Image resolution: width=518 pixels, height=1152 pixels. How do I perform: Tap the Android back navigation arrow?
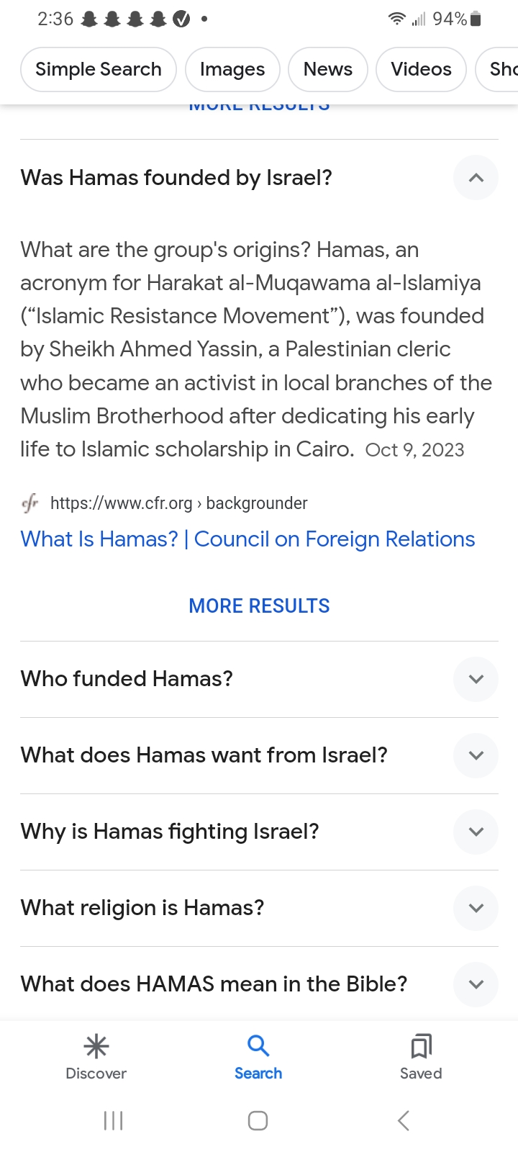[404, 1120]
